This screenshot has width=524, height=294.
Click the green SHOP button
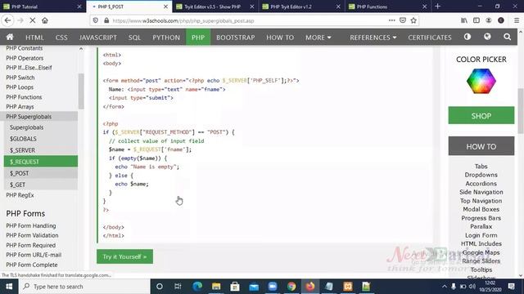point(481,115)
